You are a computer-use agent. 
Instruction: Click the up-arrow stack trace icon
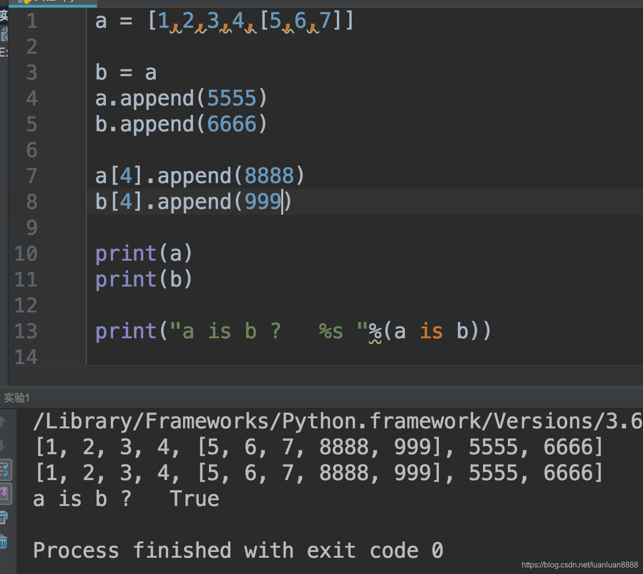click(x=3, y=422)
